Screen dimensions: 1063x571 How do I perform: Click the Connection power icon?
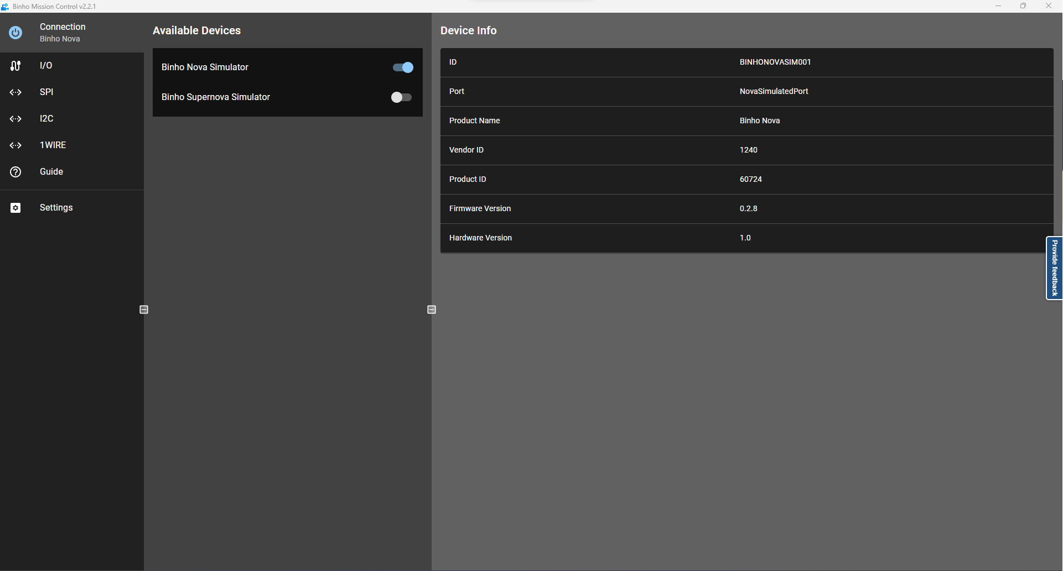click(x=15, y=33)
